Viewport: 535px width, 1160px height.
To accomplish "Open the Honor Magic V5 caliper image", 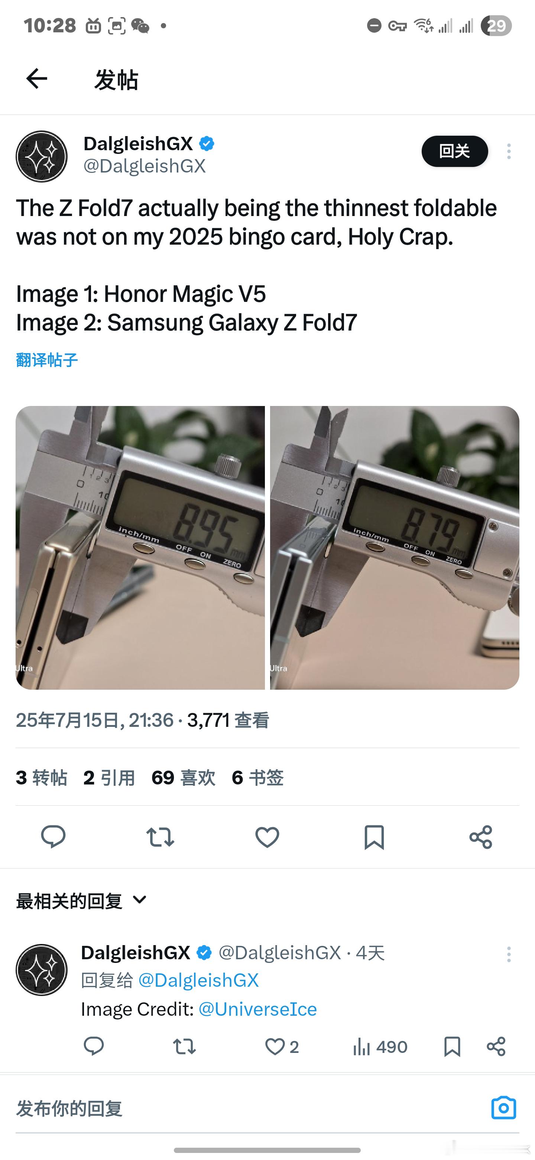I will pos(140,548).
